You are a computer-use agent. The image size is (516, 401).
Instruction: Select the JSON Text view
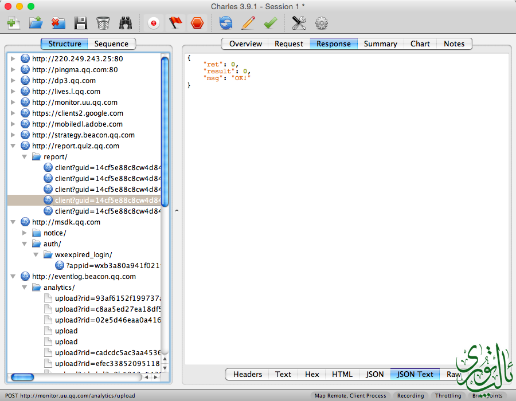415,375
